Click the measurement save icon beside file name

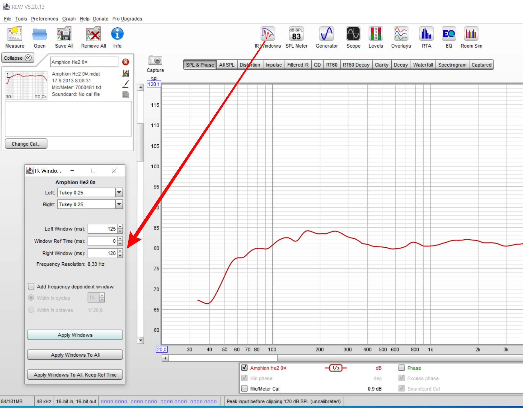pos(125,74)
